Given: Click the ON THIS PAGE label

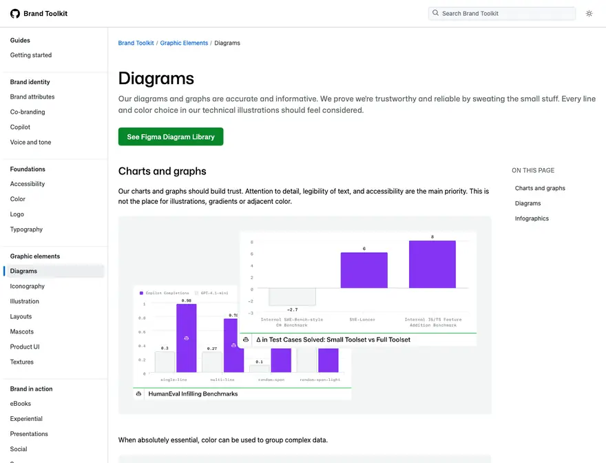Looking at the screenshot, I should click(x=533, y=170).
